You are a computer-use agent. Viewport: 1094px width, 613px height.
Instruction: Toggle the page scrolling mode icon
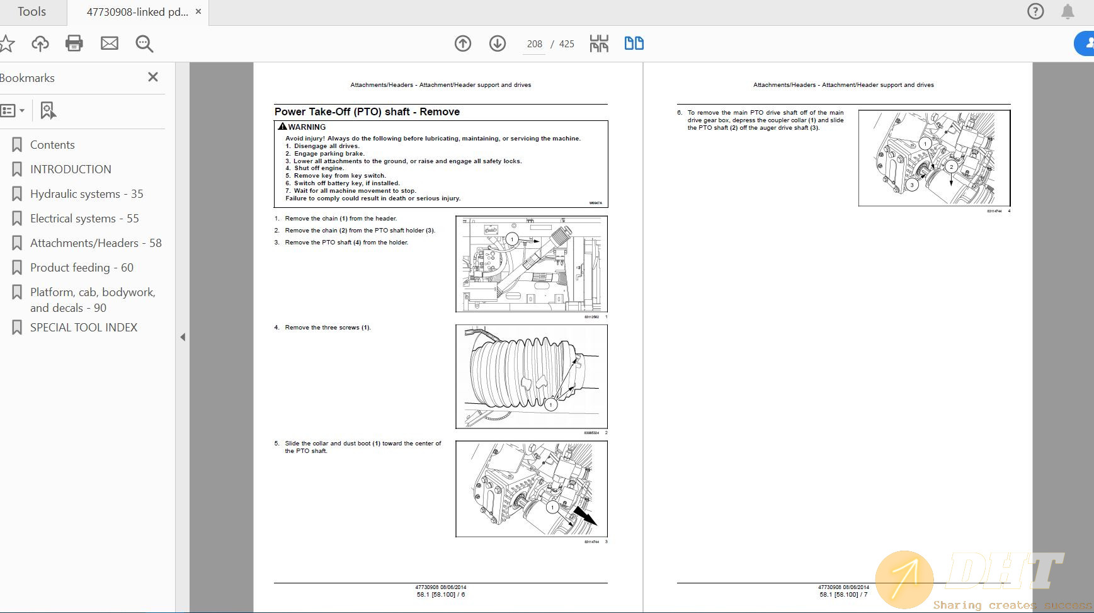[600, 43]
